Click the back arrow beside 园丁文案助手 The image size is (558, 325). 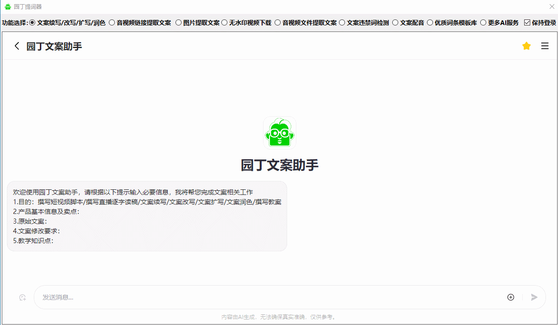(17, 46)
